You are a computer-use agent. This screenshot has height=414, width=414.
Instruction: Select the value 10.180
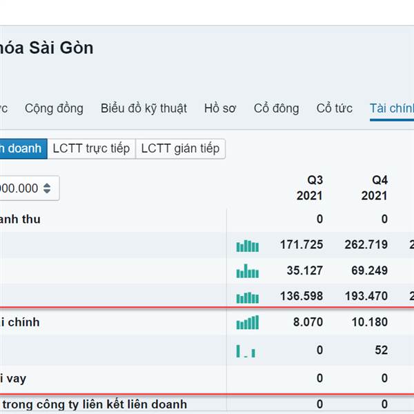(370, 322)
